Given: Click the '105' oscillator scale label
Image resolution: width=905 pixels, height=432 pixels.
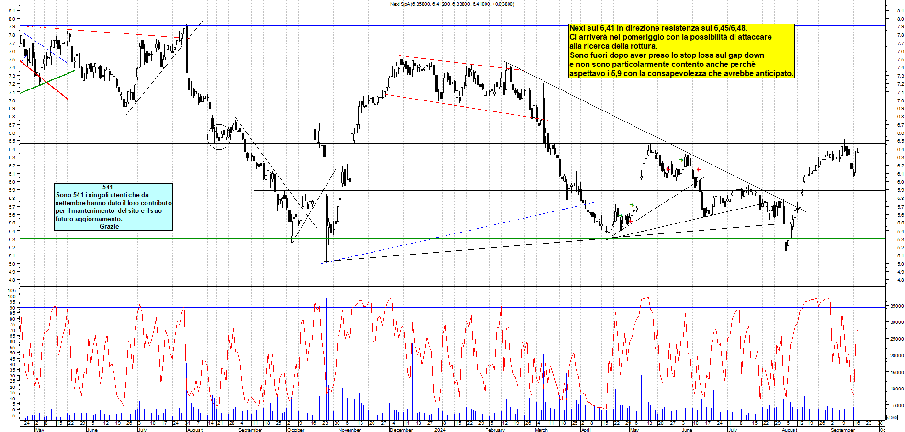Looking at the screenshot, I should point(11,290).
